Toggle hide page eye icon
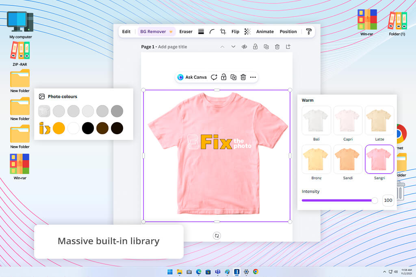This screenshot has height=277, width=416. (244, 47)
